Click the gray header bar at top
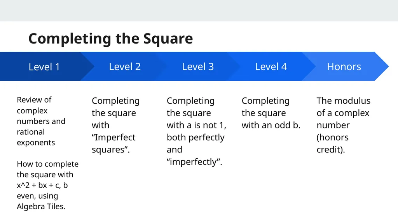 coord(199,10)
